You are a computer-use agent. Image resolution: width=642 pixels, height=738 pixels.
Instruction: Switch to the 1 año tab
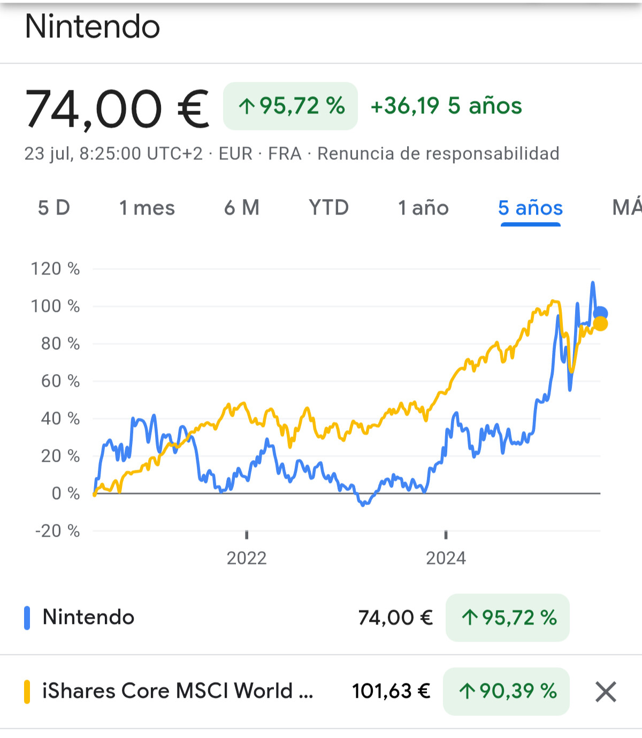(423, 208)
